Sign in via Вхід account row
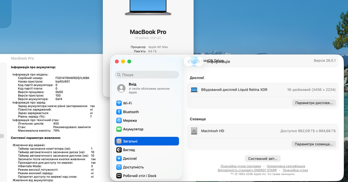The image size is (348, 182). pyautogui.click(x=147, y=88)
